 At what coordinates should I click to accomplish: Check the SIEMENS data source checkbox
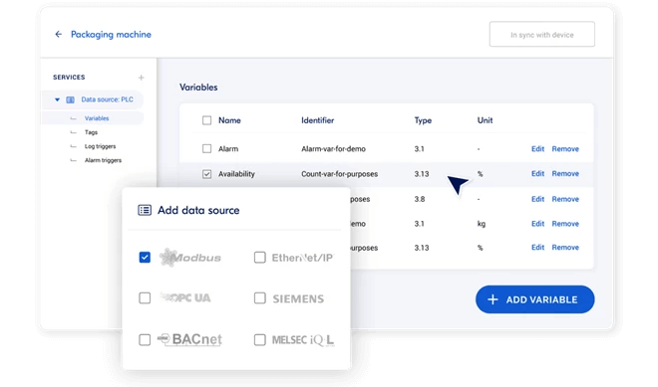coord(260,297)
